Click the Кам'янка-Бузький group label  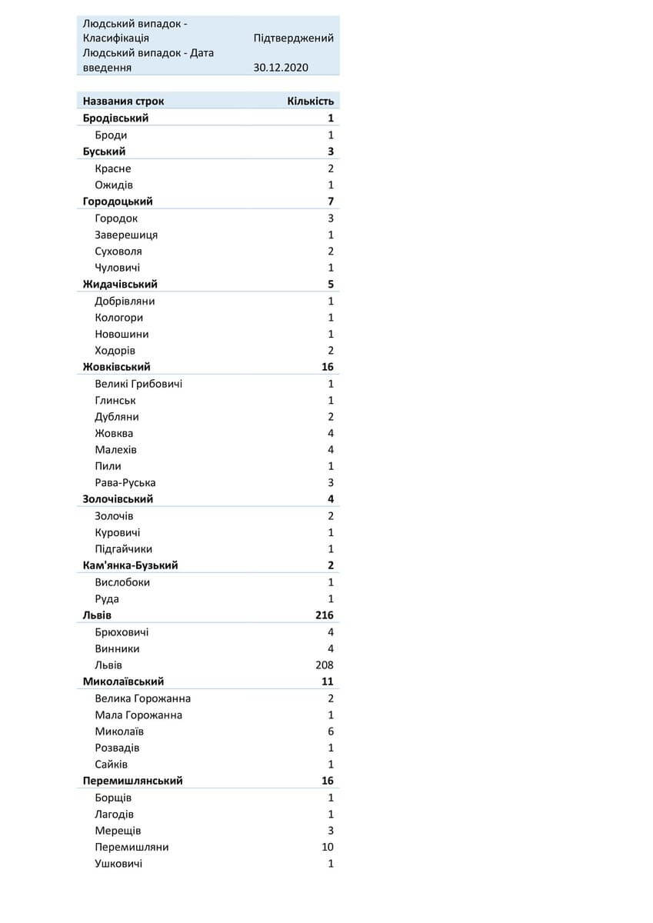coord(130,565)
